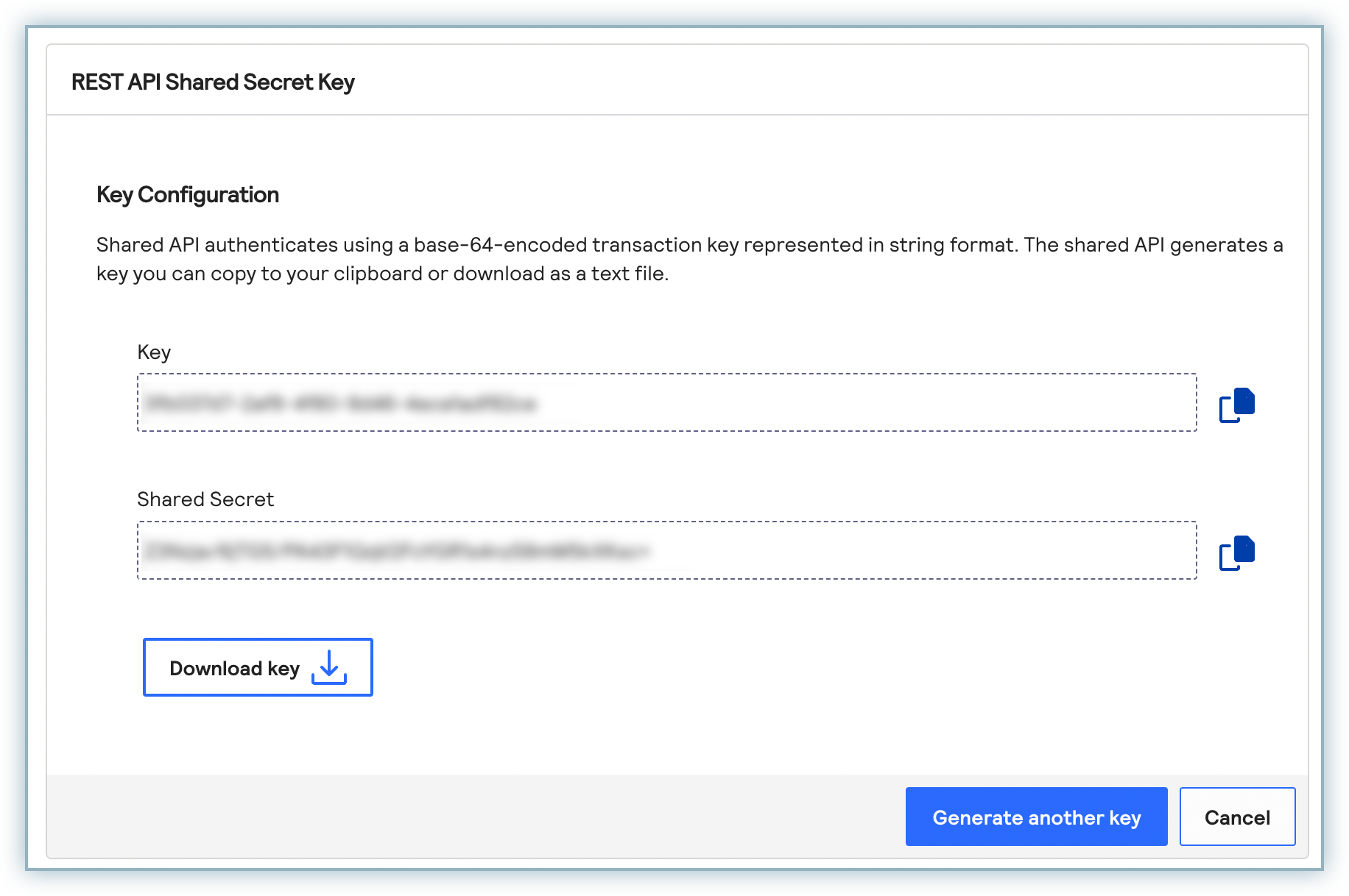Click the Key Configuration heading
Screen dimensions: 1349x896
pyautogui.click(x=188, y=195)
